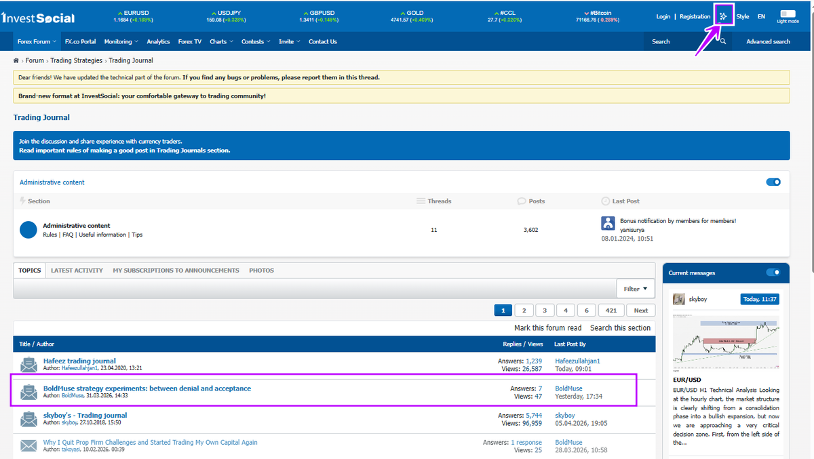Switch to the Photos tab
Image resolution: width=814 pixels, height=459 pixels.
click(x=261, y=270)
